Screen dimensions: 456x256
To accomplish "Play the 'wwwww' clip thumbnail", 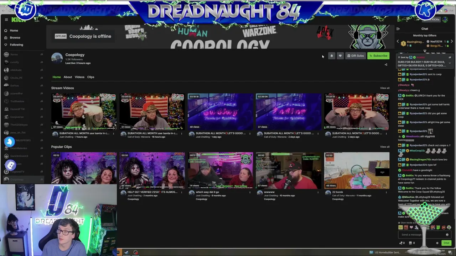I will click(289, 171).
